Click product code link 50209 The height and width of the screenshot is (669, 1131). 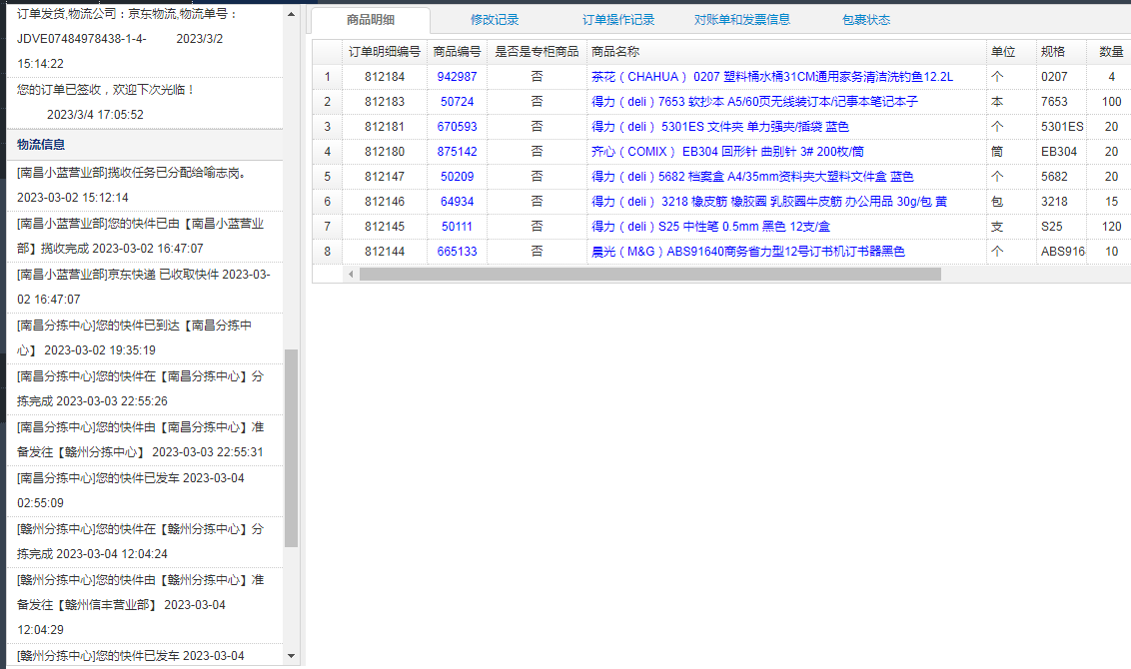pos(457,177)
